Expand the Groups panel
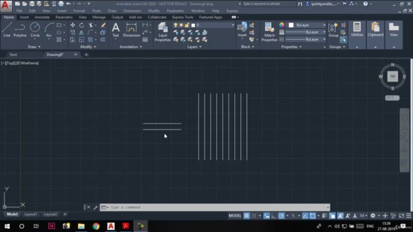The width and height of the screenshot is (413, 232). click(337, 47)
